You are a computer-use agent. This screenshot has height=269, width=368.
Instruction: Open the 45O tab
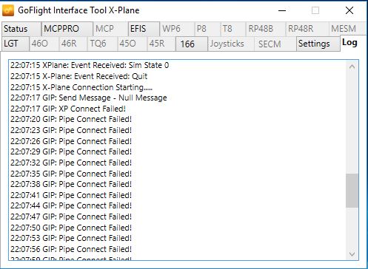133,44
